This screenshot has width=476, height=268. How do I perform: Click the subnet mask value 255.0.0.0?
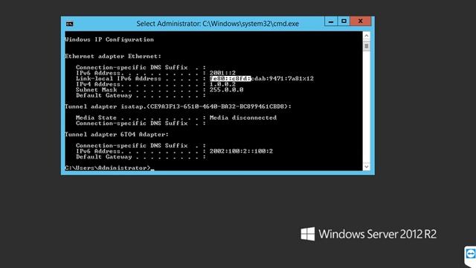click(x=226, y=89)
